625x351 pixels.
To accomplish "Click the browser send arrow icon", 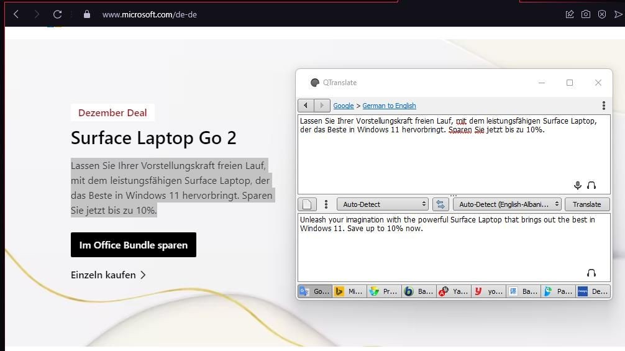I will pos(618,14).
